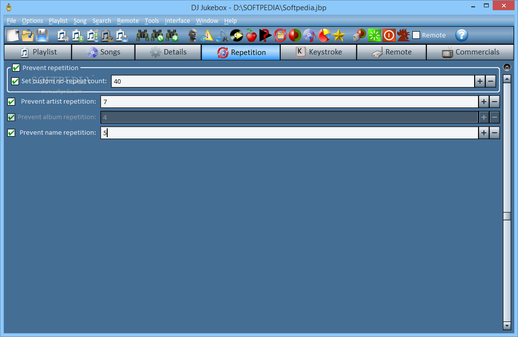Open the Keystroke tab
518x337 pixels.
pos(319,52)
